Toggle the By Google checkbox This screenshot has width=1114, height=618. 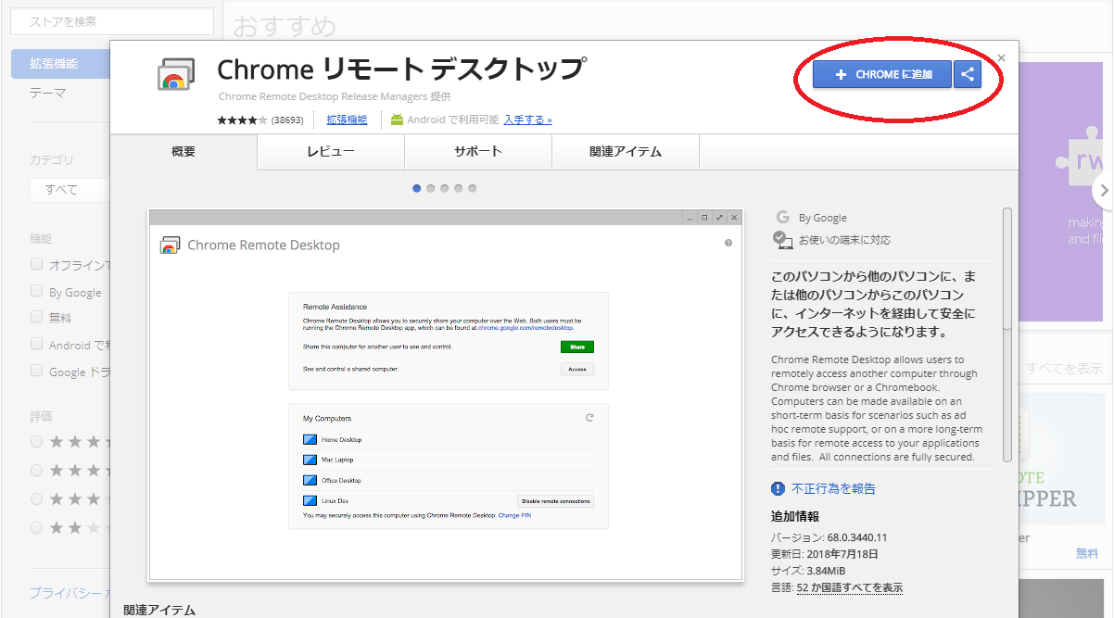pos(37,291)
